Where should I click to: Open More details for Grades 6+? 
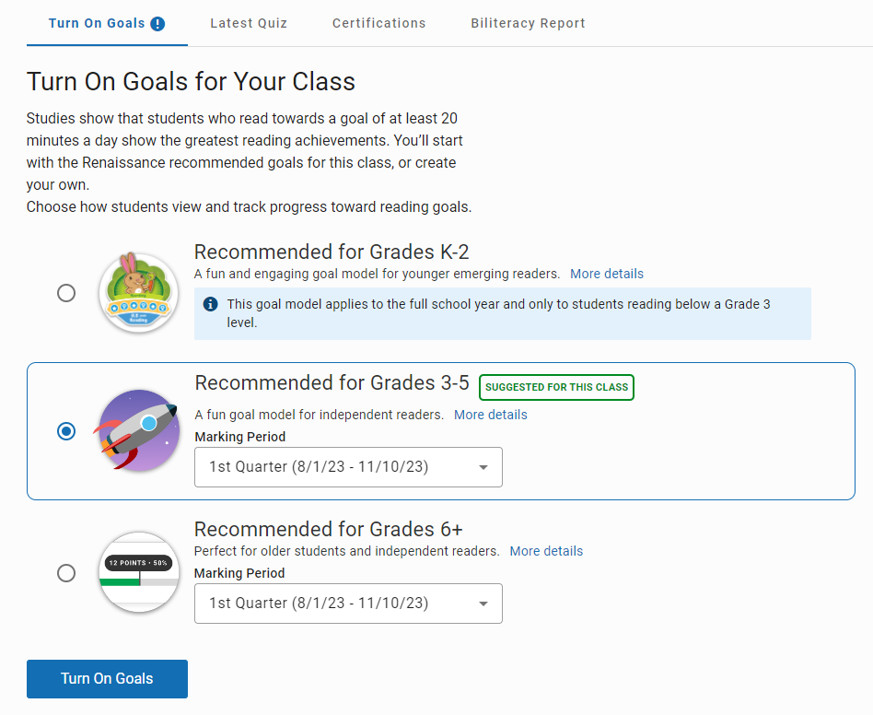tap(546, 551)
